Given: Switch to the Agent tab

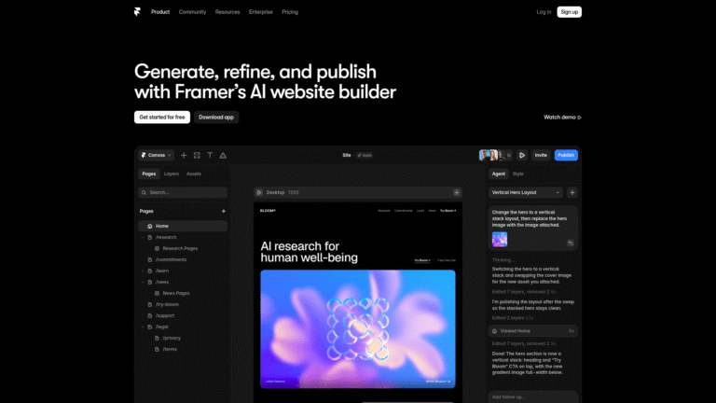Looking at the screenshot, I should coord(498,174).
